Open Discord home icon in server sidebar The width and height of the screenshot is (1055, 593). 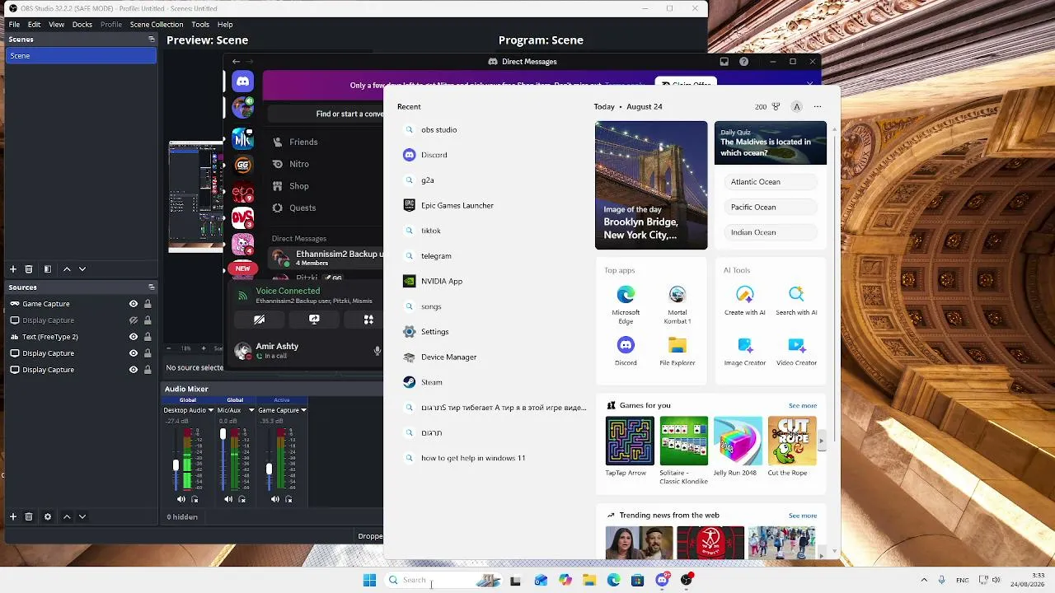pos(242,81)
